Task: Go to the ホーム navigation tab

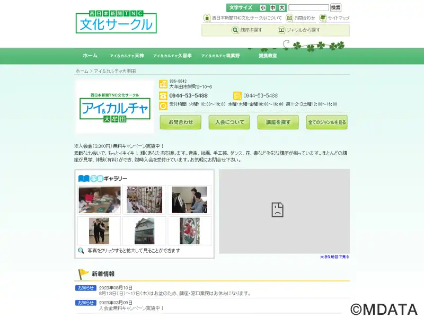Action: tap(90, 56)
